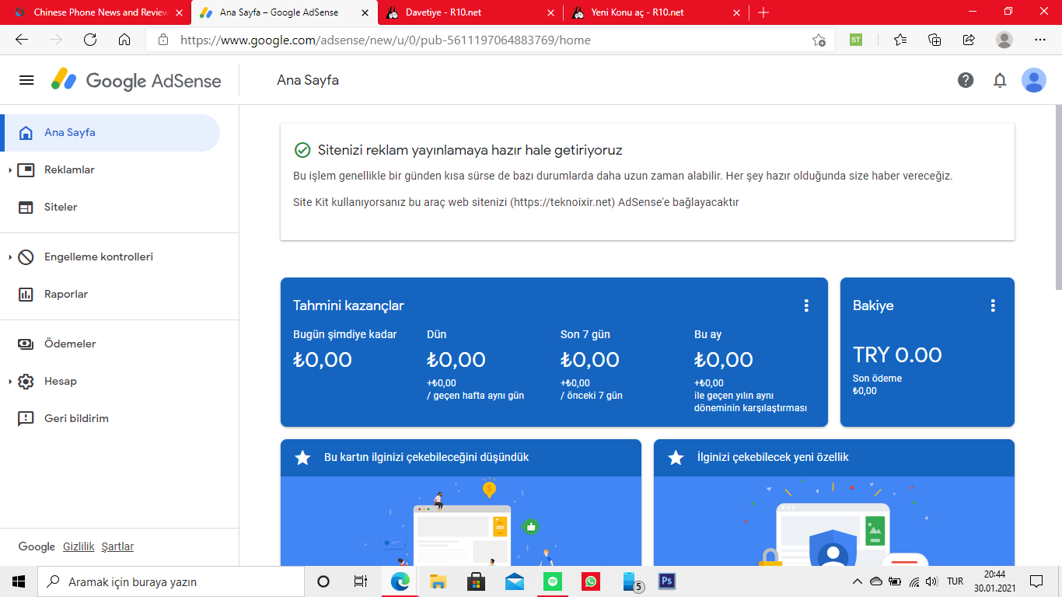Expand the Hesap submenu arrow
The width and height of the screenshot is (1062, 597).
click(x=10, y=381)
